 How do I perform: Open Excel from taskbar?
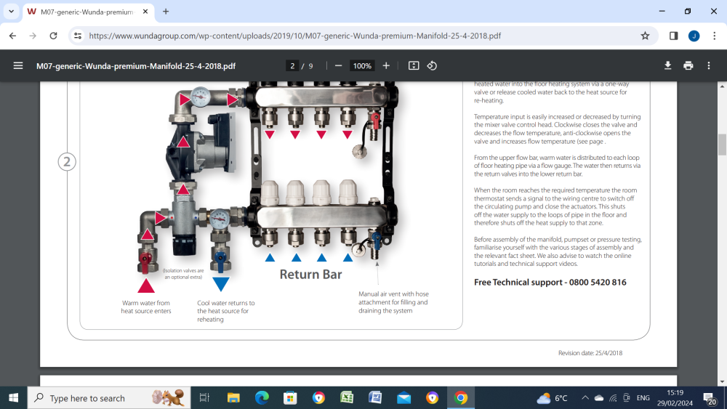(347, 398)
